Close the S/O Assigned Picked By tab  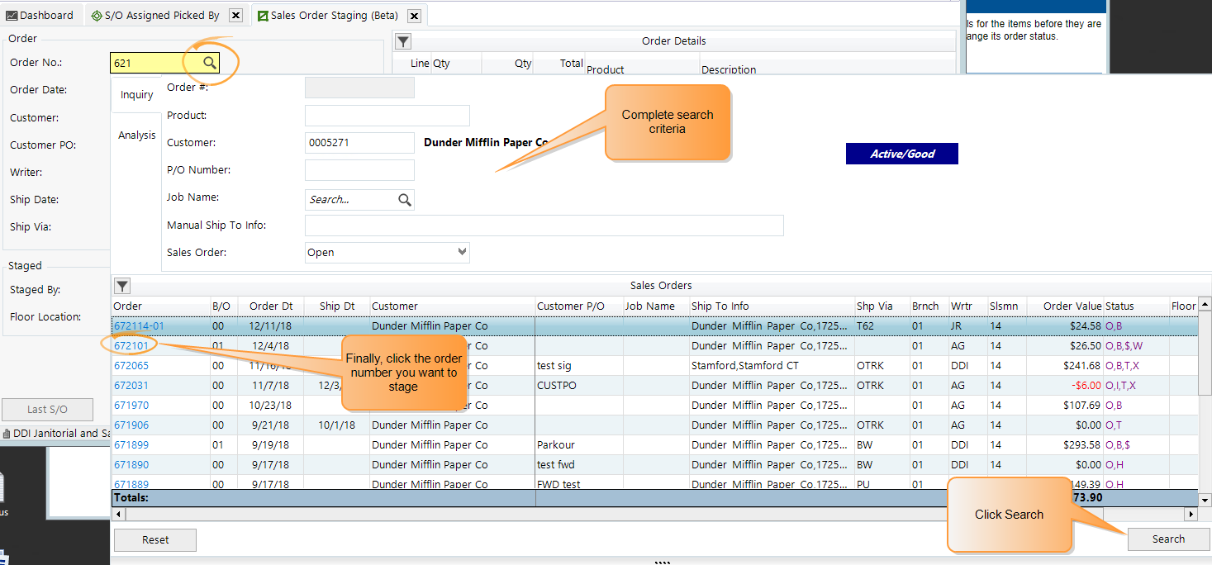pos(235,14)
